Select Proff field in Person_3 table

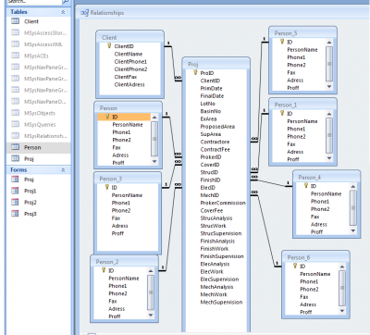point(117,233)
